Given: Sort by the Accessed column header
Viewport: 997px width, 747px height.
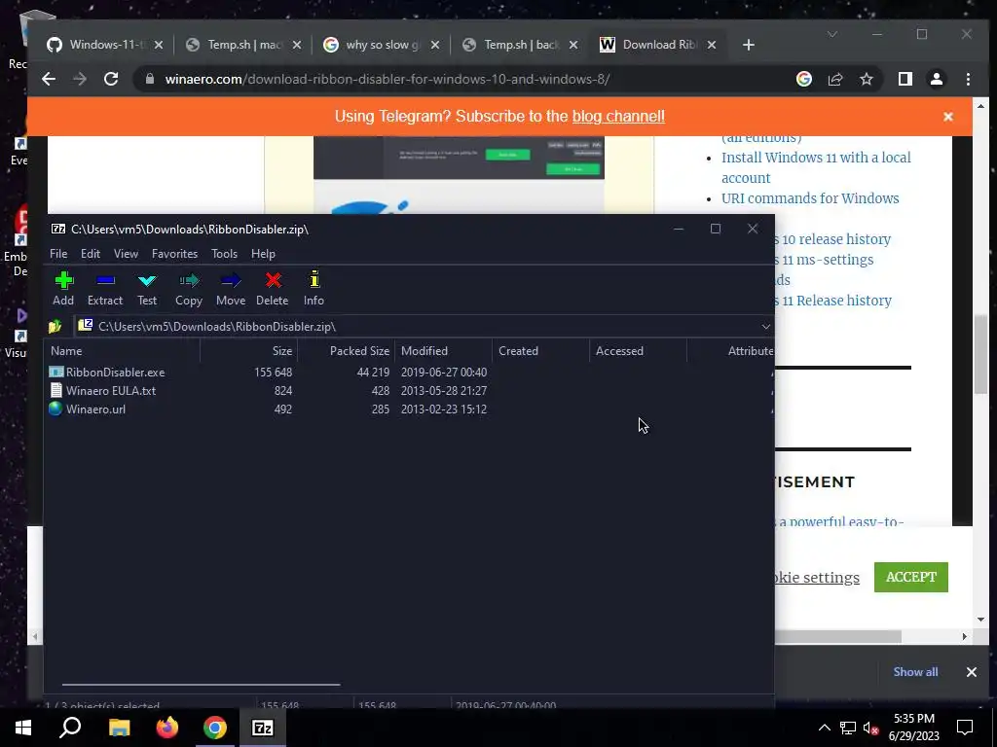Looking at the screenshot, I should click(x=638, y=350).
